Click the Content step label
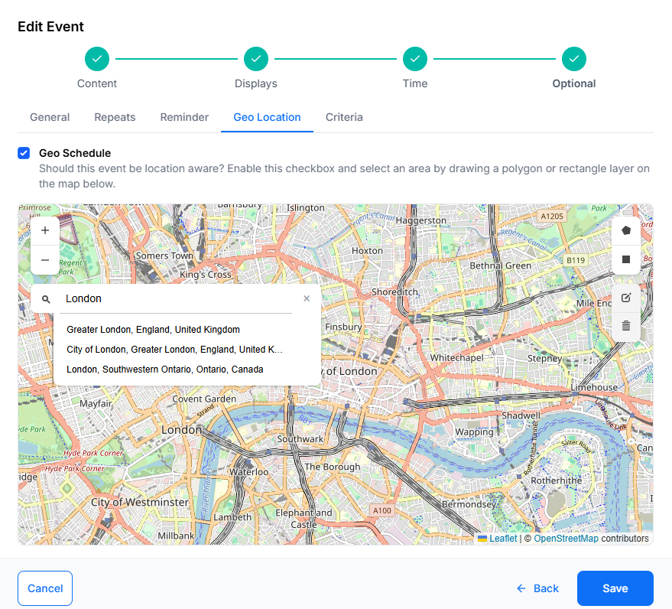 click(x=97, y=83)
